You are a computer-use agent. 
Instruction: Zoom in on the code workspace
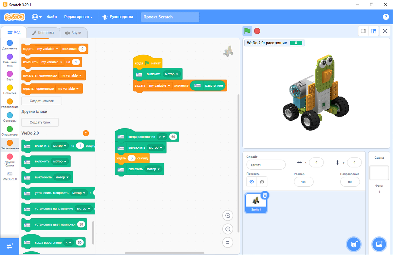pos(228,215)
